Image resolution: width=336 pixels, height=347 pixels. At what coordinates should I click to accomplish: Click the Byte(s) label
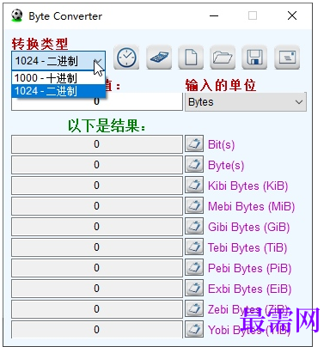click(x=226, y=165)
